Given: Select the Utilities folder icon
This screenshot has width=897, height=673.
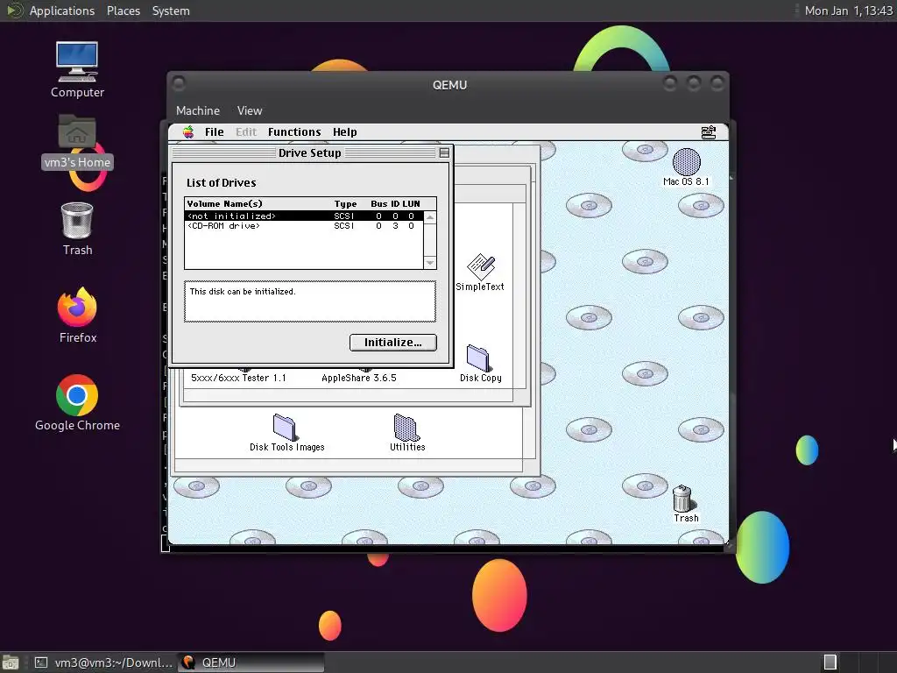Looking at the screenshot, I should click(x=406, y=427).
